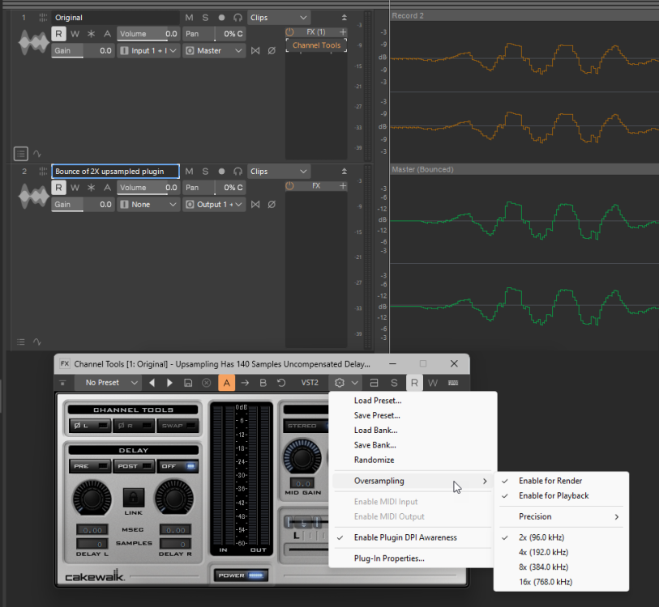This screenshot has height=607, width=659.
Task: Select plugin state A
Action: (226, 383)
